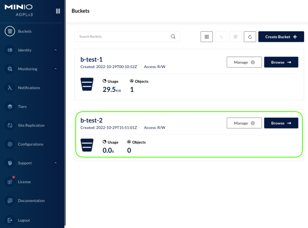This screenshot has width=308, height=228.
Task: Select Logout from the sidebar
Action: [23, 220]
